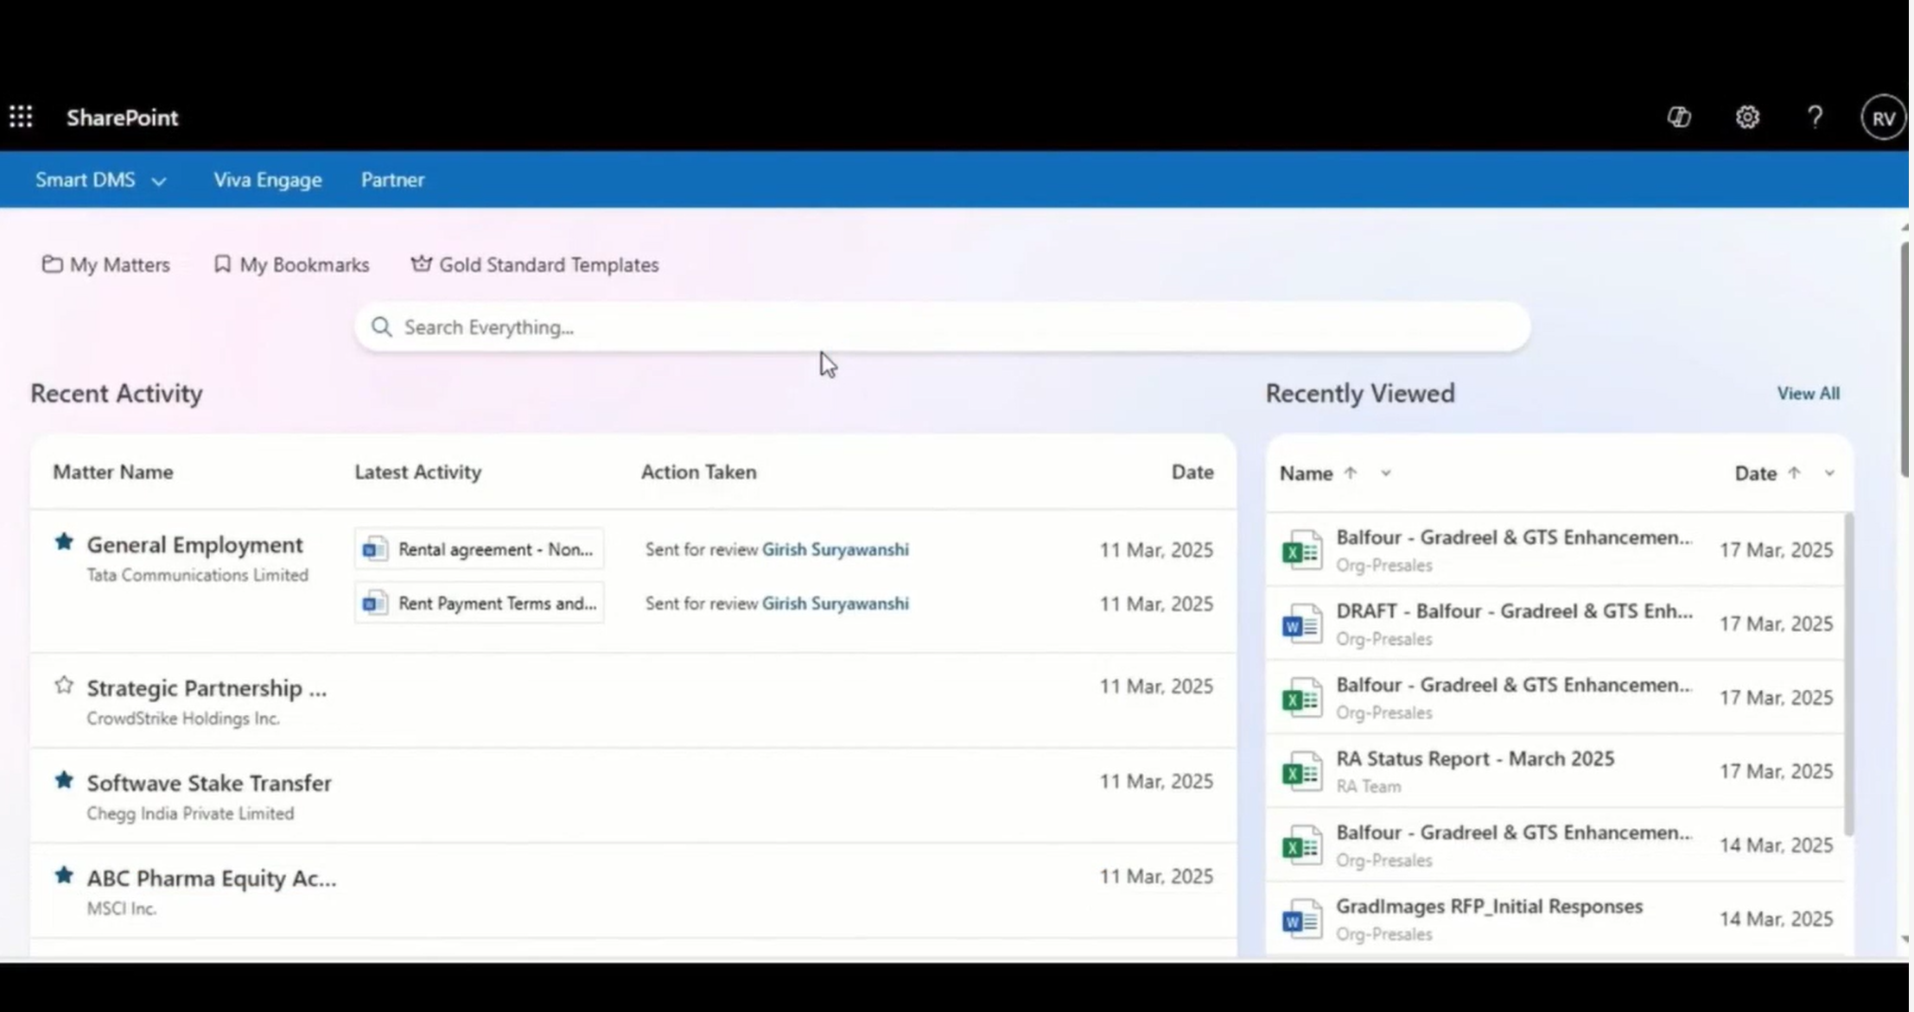Click Excel icon of RA Status Report
This screenshot has width=1914, height=1012.
click(x=1301, y=771)
